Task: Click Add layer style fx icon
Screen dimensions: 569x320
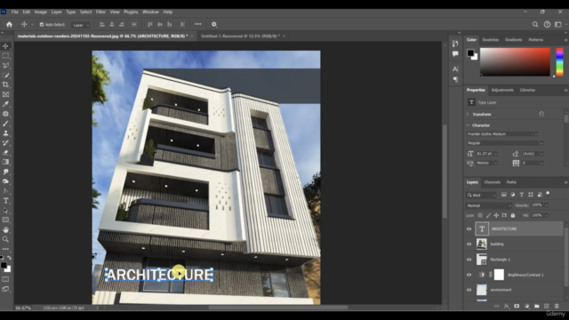Action: click(507, 306)
